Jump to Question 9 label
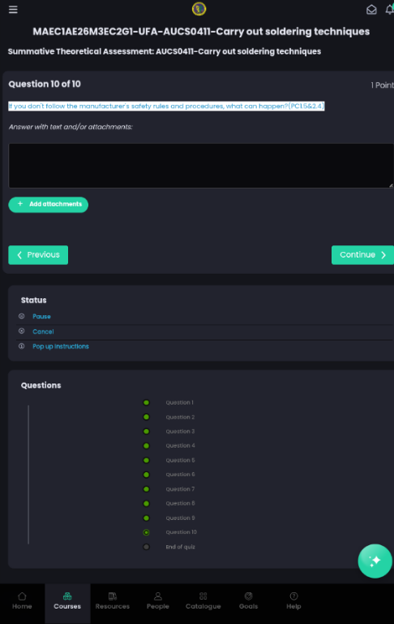The image size is (394, 624). click(180, 518)
